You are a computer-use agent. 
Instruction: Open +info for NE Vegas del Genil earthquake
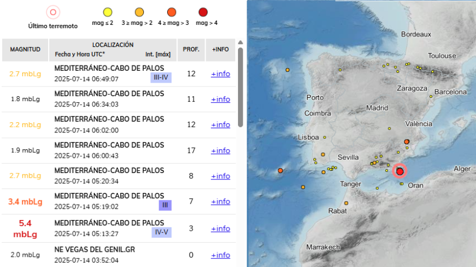220,256
